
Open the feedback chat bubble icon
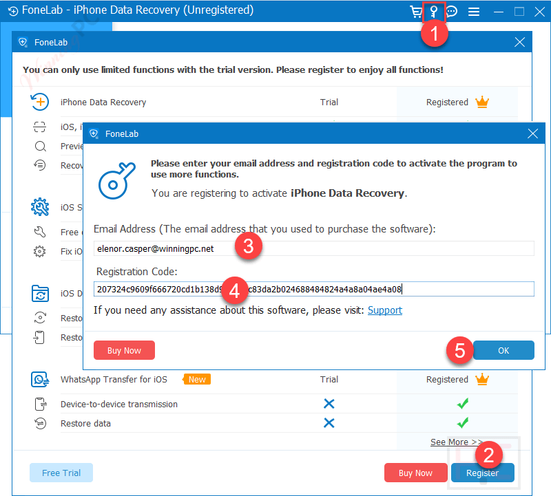[x=451, y=12]
